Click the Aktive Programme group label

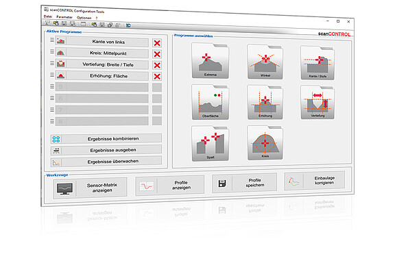point(64,32)
